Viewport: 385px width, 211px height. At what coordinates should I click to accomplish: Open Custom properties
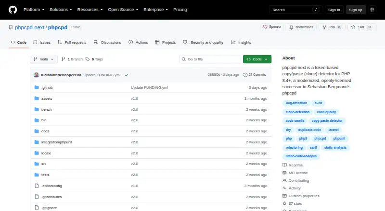pos(301,196)
